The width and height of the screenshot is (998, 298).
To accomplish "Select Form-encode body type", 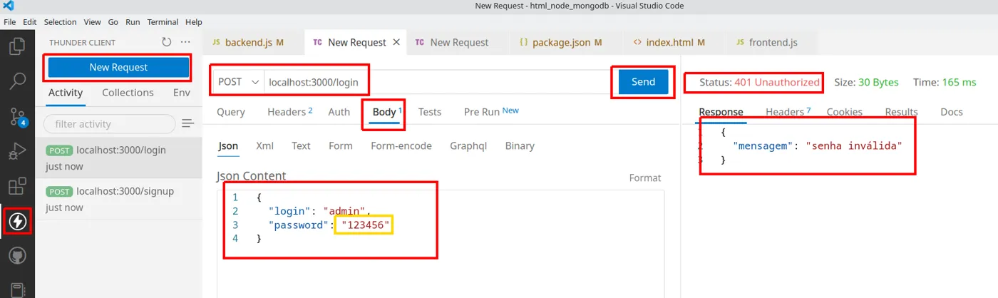I will pyautogui.click(x=401, y=145).
